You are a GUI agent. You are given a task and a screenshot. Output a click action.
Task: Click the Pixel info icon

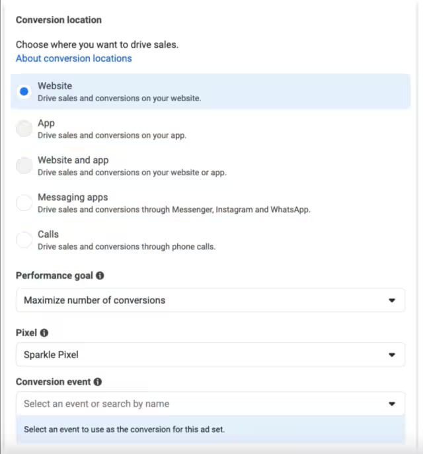(x=44, y=333)
